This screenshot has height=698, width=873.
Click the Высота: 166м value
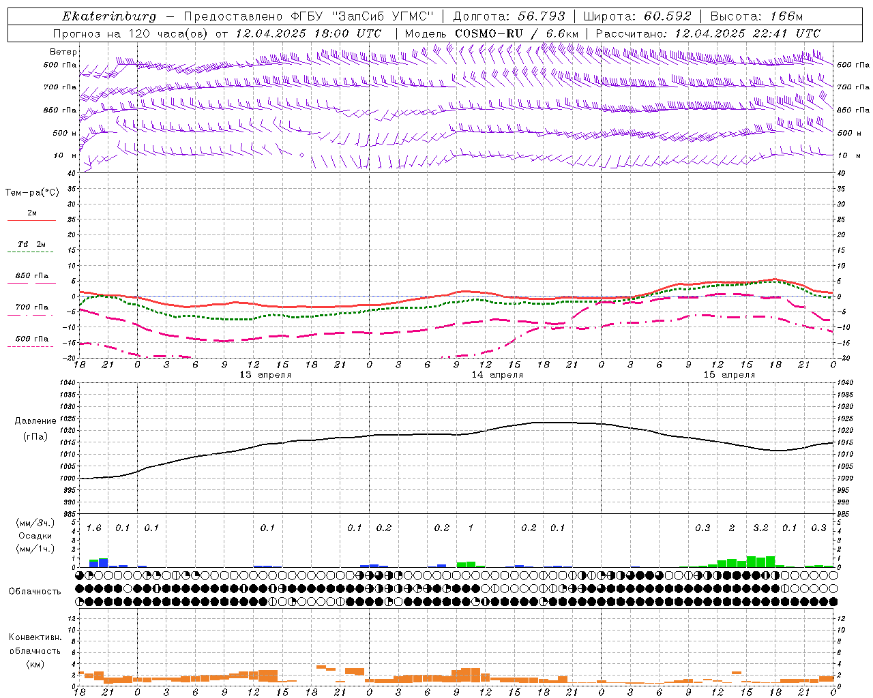[756, 16]
